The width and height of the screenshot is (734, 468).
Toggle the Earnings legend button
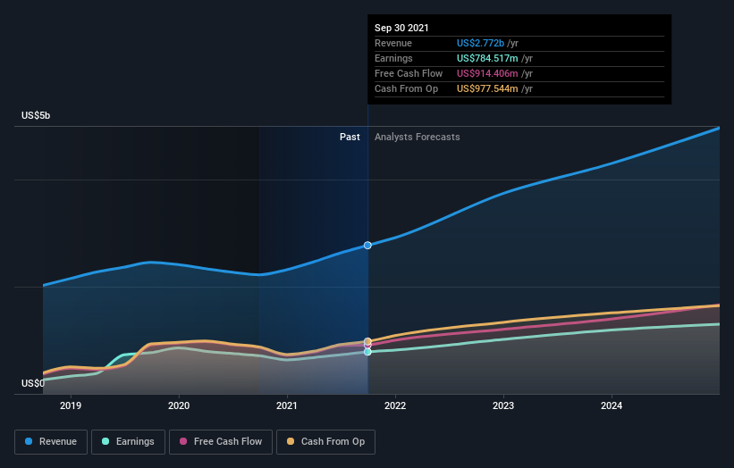128,442
